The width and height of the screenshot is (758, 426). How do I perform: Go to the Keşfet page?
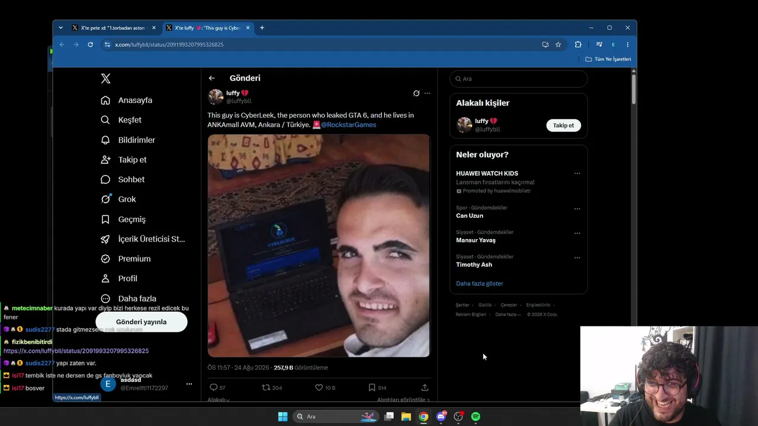click(121, 120)
